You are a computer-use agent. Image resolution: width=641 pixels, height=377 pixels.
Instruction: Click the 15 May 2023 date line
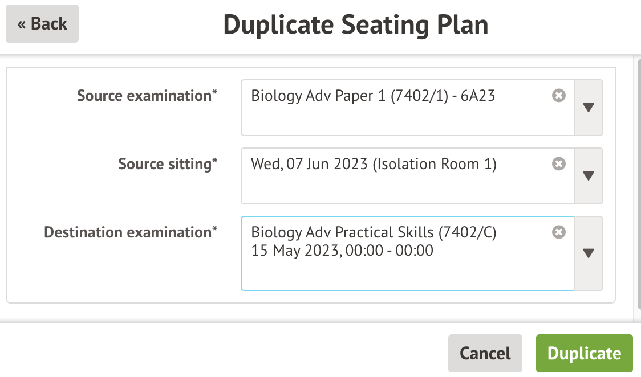coord(342,251)
